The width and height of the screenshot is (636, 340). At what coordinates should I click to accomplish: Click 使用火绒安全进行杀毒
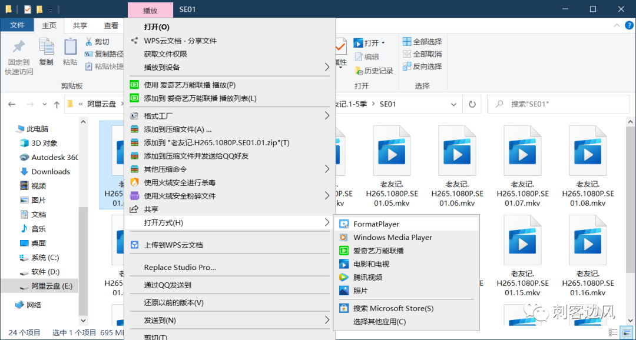pyautogui.click(x=230, y=182)
